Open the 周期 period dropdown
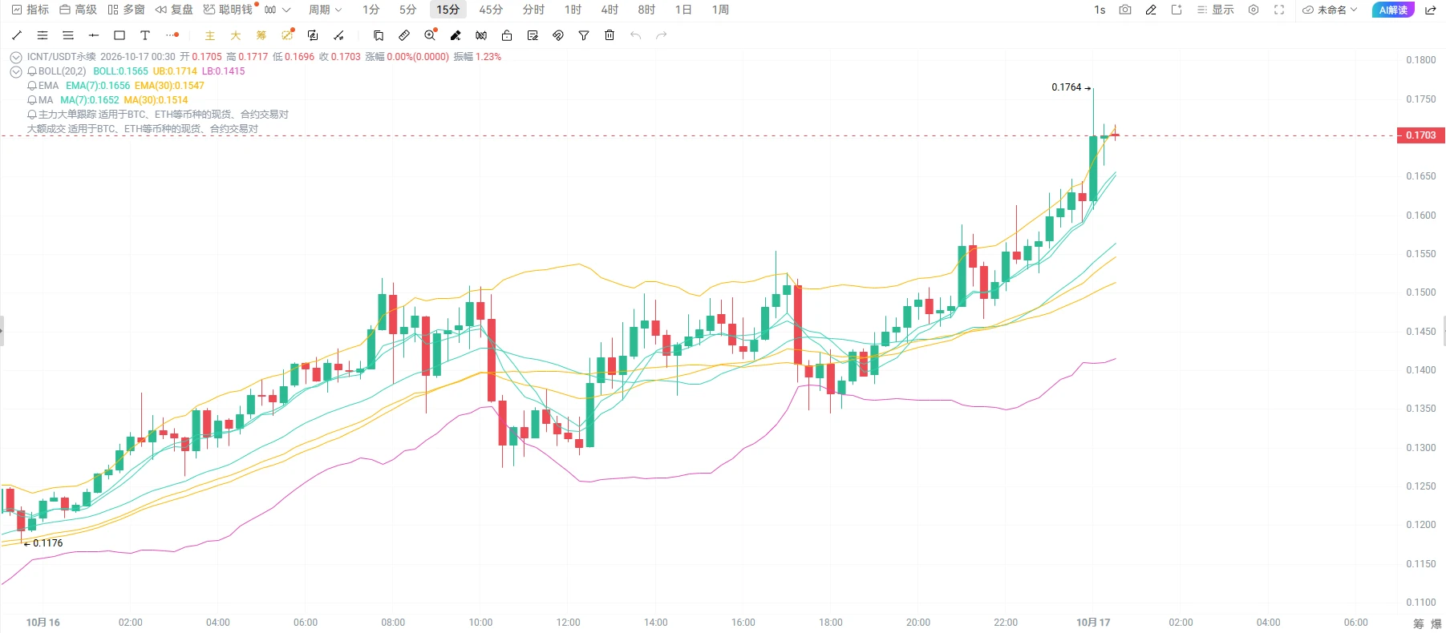 (326, 10)
